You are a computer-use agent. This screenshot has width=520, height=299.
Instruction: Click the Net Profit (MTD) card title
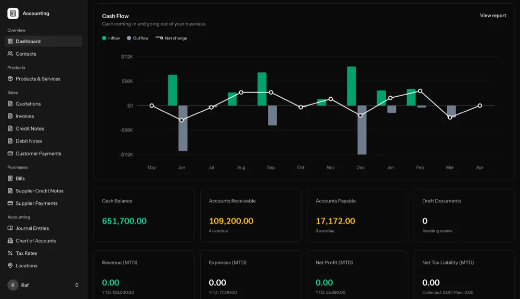[x=334, y=263]
